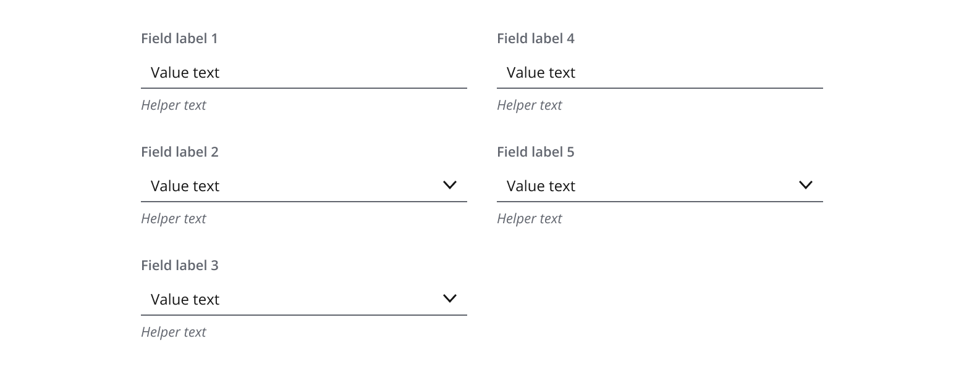Click the "Field label 2" label
Screen dimensions: 964x370
pyautogui.click(x=180, y=152)
